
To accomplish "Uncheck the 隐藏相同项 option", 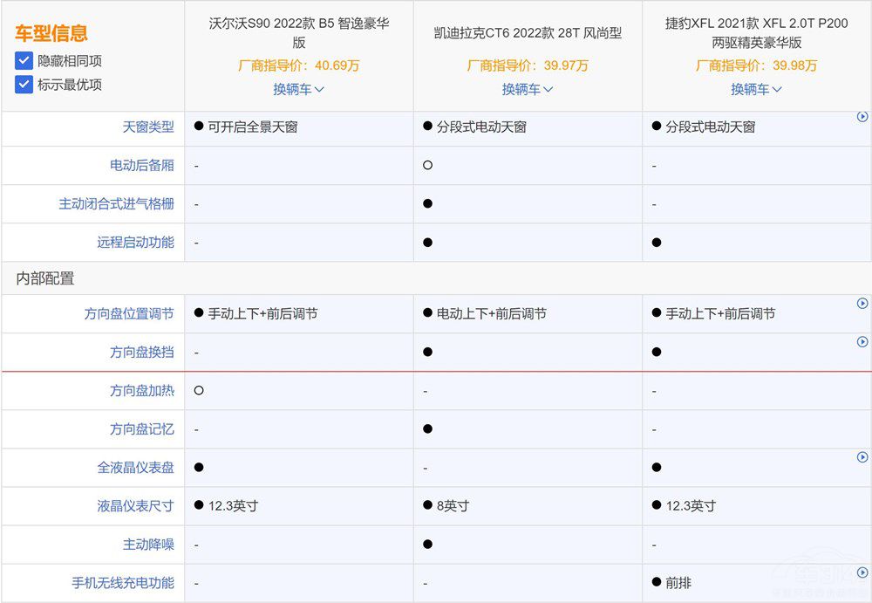I will point(24,61).
